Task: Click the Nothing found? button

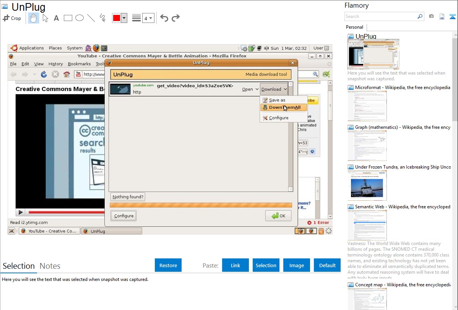Action: click(x=128, y=196)
